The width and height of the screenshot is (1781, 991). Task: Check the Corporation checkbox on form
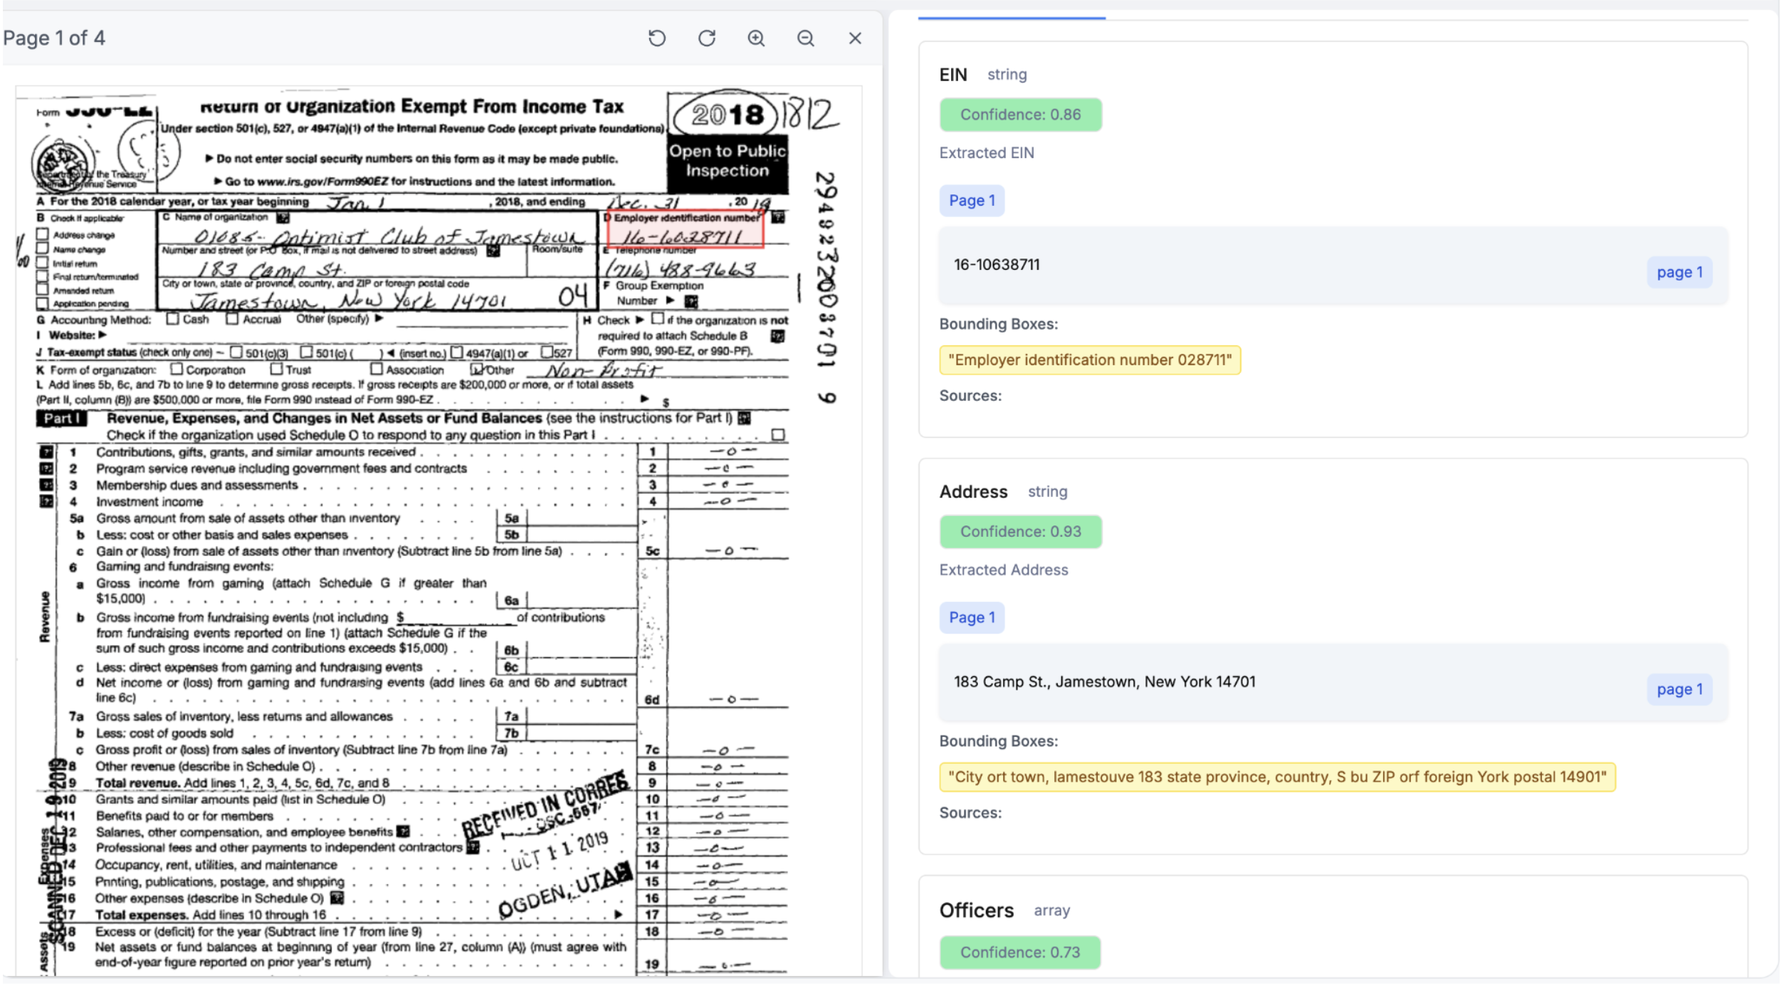[177, 369]
